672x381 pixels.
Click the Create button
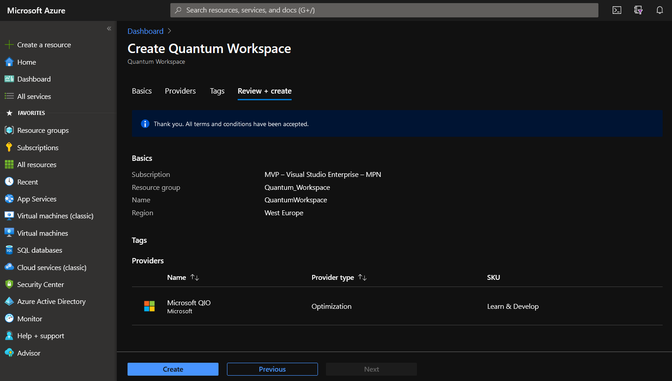click(173, 369)
